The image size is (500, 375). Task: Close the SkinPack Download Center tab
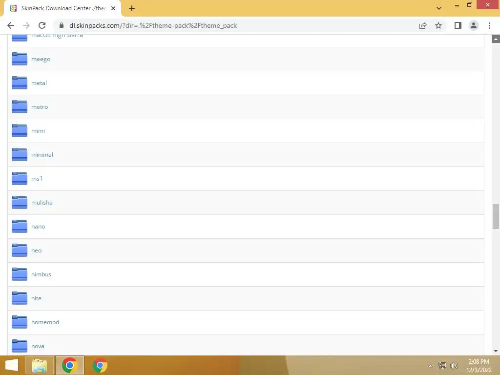coord(113,8)
